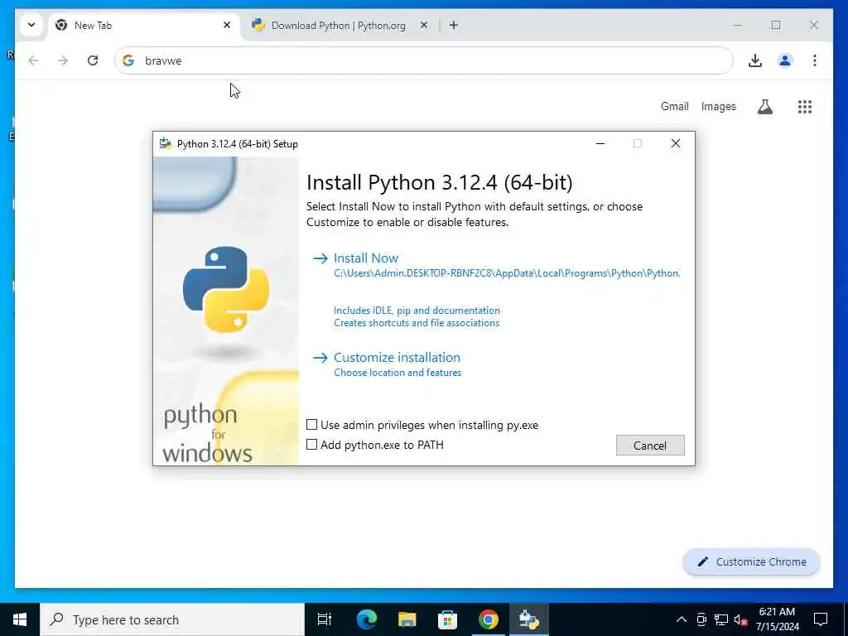Open Search Labs flask icon
This screenshot has height=636, width=848.
(764, 107)
